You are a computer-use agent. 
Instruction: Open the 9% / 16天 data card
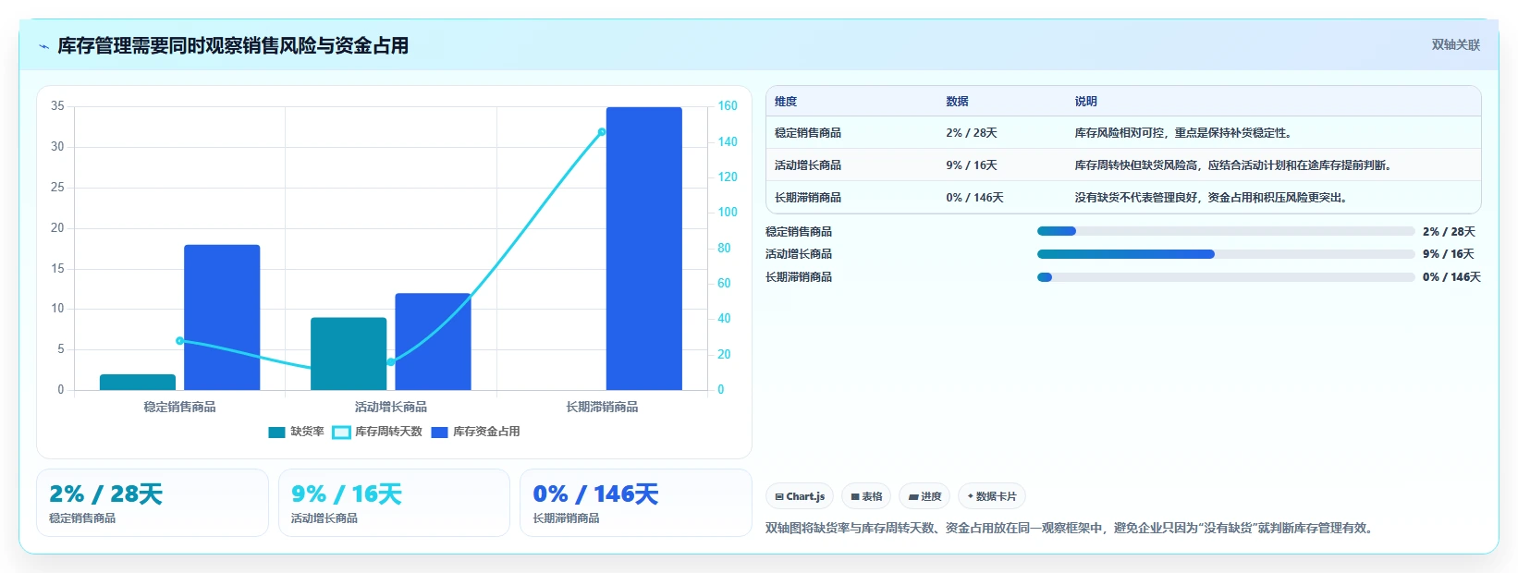click(x=394, y=503)
